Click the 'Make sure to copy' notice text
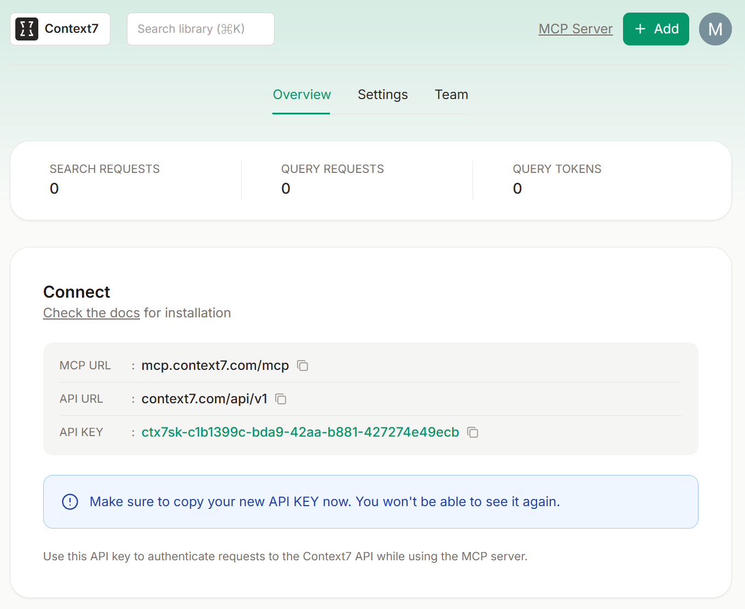 click(x=325, y=502)
